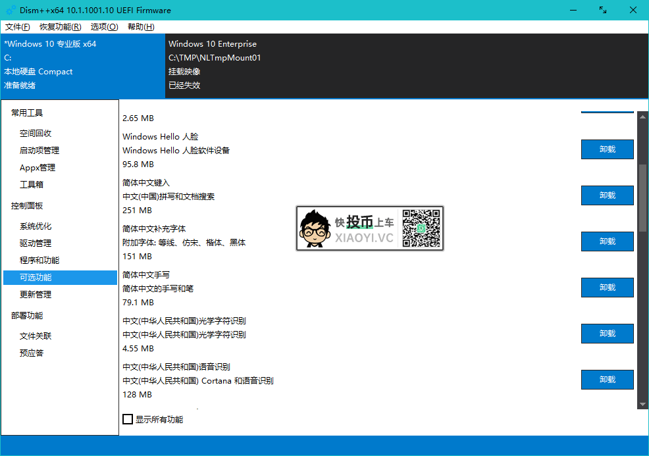
Task: Click the 151 MB size value
Action: 137,256
